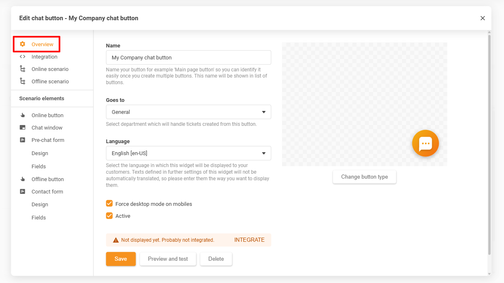Click the INTEGRATE link
The image size is (504, 283).
(249, 240)
